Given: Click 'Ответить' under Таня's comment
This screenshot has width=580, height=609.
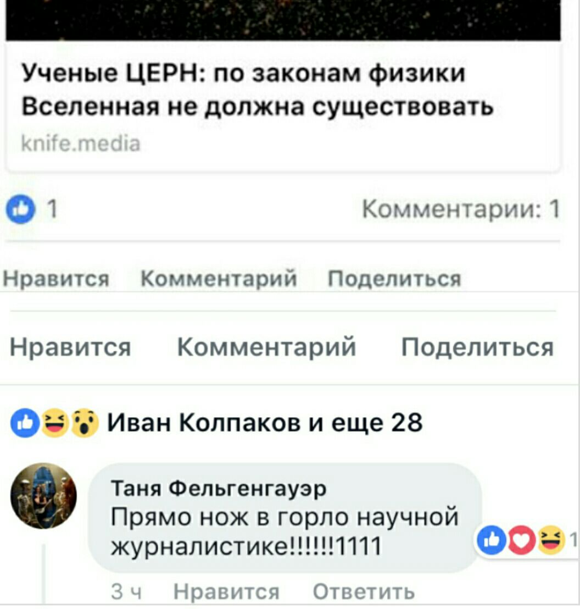Looking at the screenshot, I should [x=364, y=592].
